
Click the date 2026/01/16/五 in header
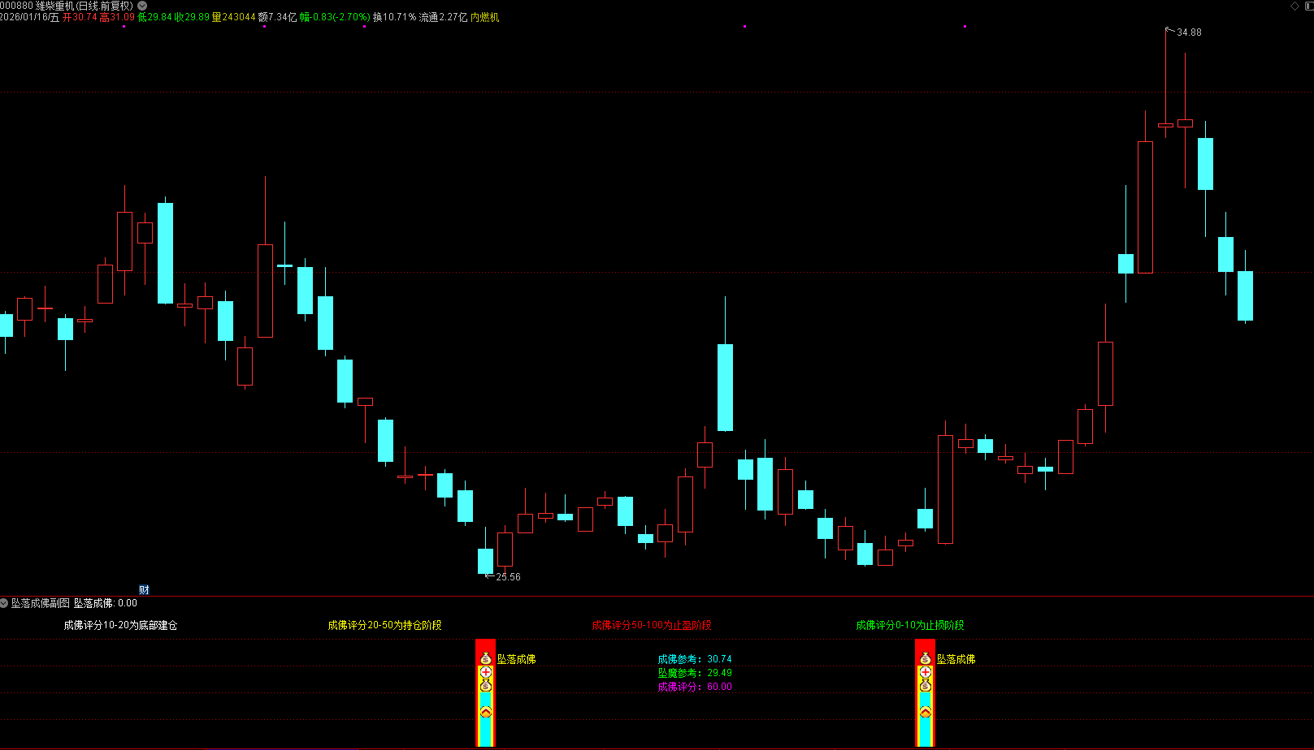30,17
